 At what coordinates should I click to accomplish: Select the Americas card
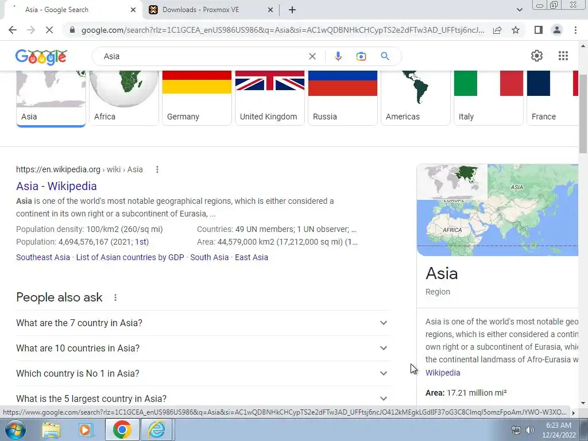[x=416, y=98]
